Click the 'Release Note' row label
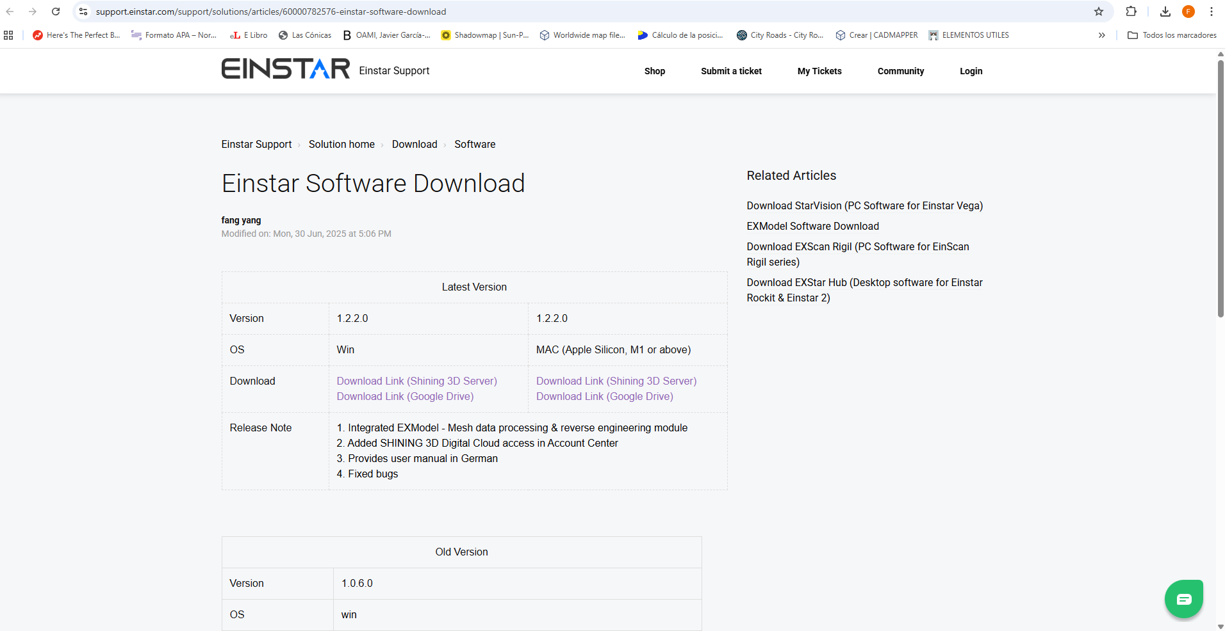 click(261, 428)
